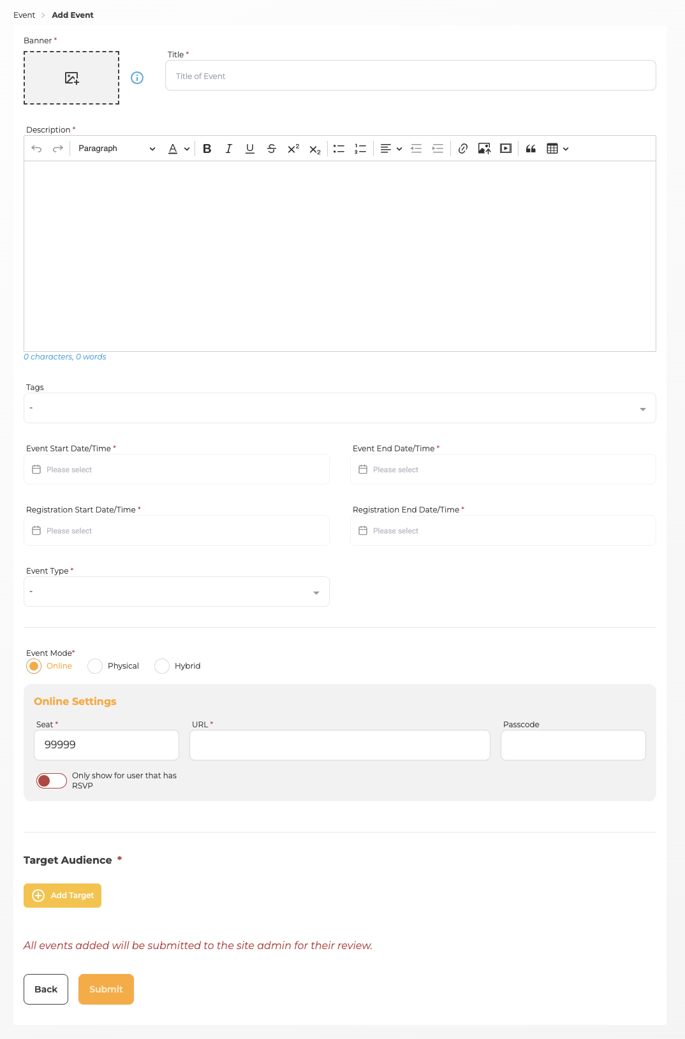This screenshot has width=685, height=1039.
Task: Go to Event breadcrumb link
Action: pos(24,15)
